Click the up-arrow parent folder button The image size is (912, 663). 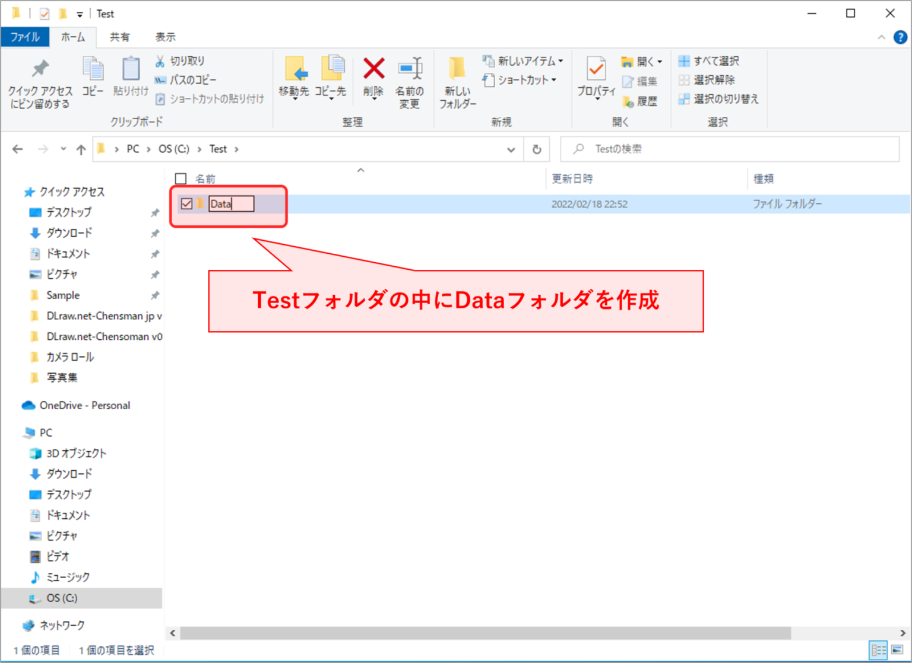[x=81, y=149]
